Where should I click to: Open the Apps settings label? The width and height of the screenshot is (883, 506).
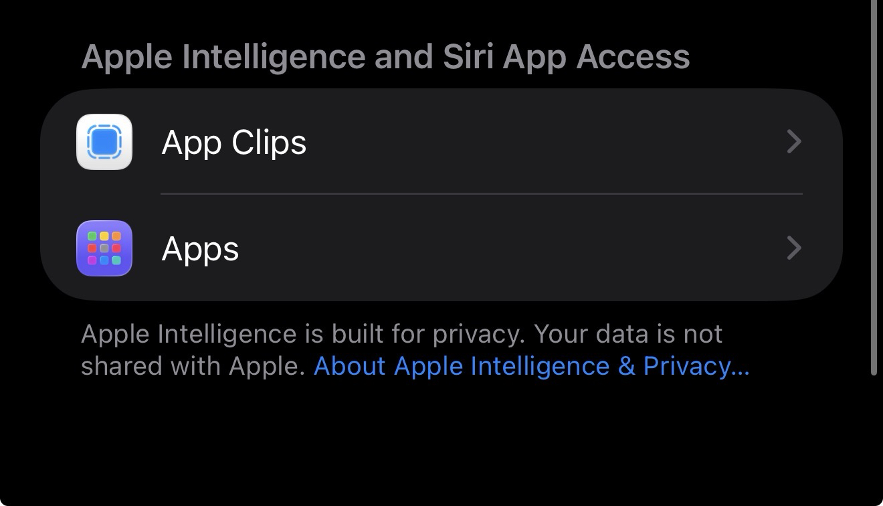(200, 249)
